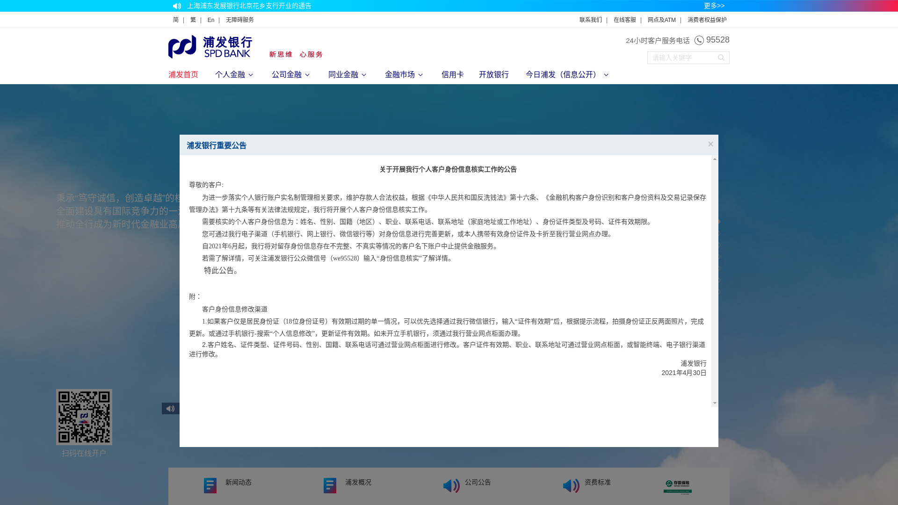Screen dimensions: 898x505
Task: Click the 资费标准 link text
Action: (x=598, y=482)
